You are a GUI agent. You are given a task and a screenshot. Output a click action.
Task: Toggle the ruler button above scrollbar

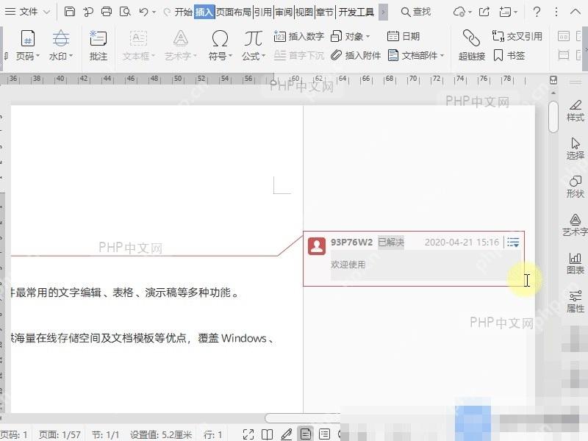[553, 80]
